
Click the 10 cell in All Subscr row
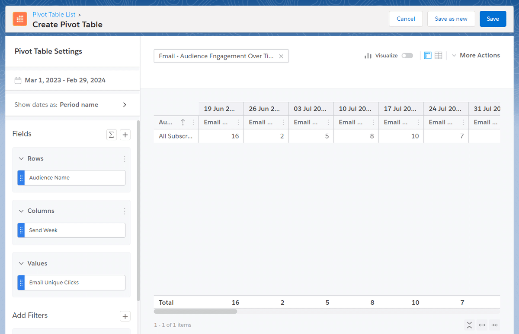point(401,136)
